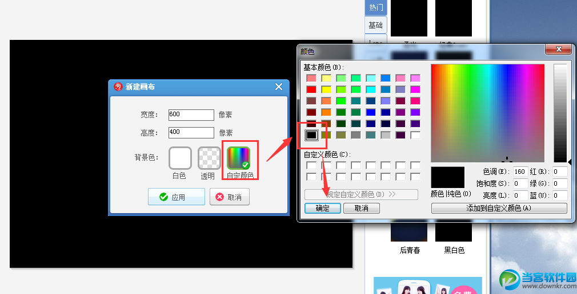
Task: Select the 透明 transparent background option
Action: point(209,158)
